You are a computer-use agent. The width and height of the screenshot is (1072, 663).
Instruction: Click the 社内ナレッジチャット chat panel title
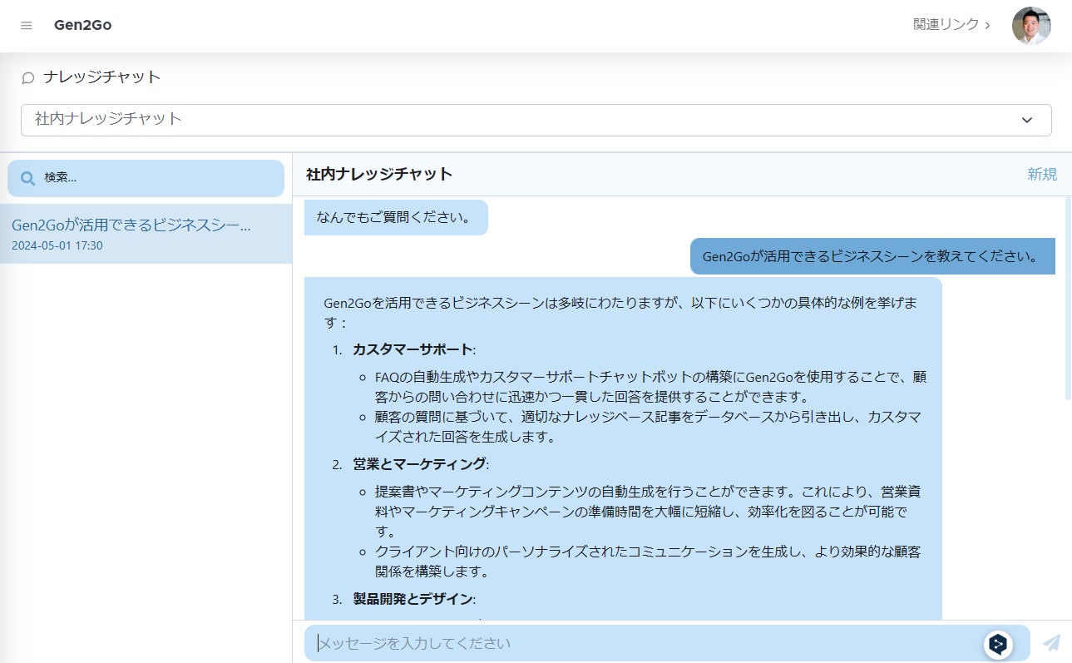click(379, 174)
